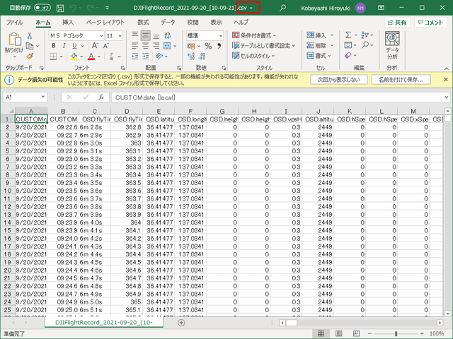Screen dimensions: 453x339
Task: Open the Cell Styles dropdown
Action: coord(253,56)
